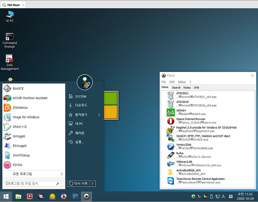
Task: Switch to PStart Info tab
Action: click(x=196, y=88)
